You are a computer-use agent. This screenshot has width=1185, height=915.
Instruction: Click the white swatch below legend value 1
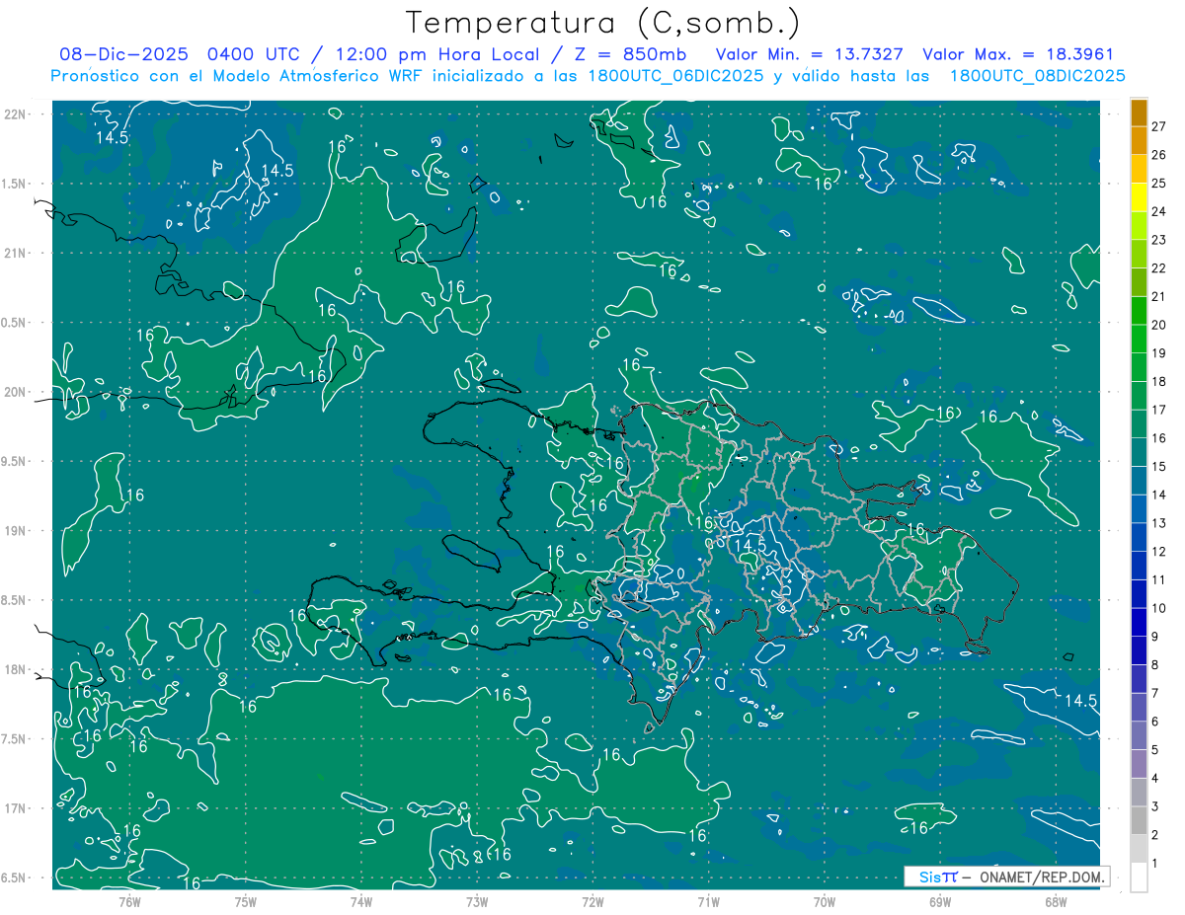[1139, 877]
